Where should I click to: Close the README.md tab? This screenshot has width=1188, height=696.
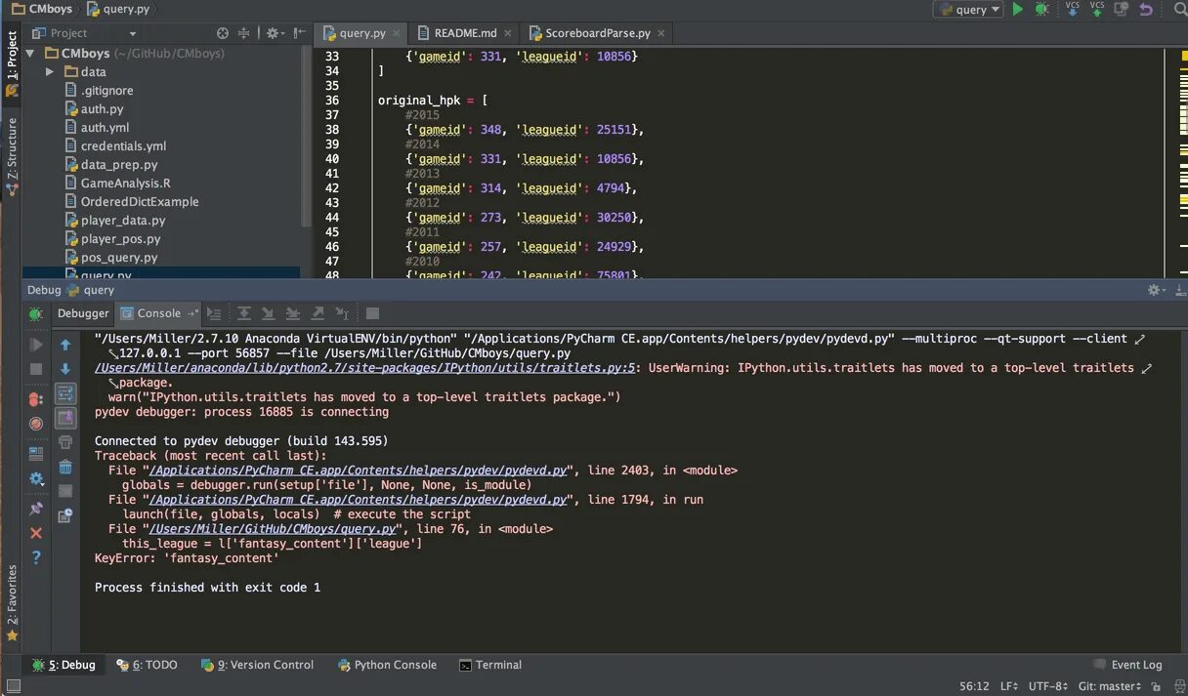coord(508,33)
